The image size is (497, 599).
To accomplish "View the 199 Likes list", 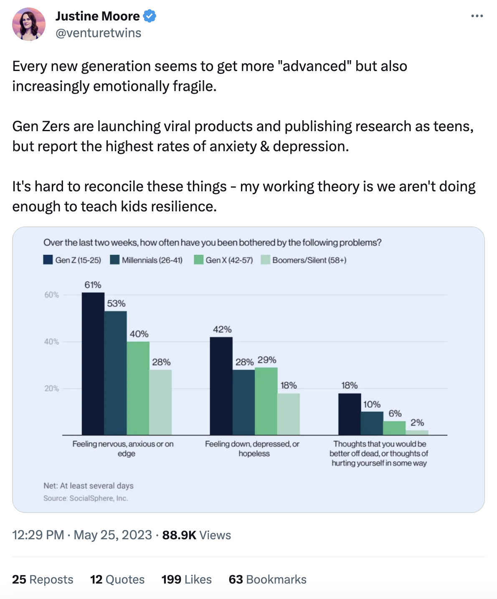I will (x=186, y=579).
